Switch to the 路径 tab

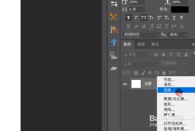155,44
